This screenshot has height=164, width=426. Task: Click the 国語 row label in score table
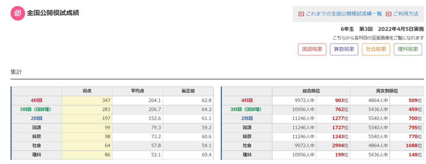pyautogui.click(x=36, y=127)
